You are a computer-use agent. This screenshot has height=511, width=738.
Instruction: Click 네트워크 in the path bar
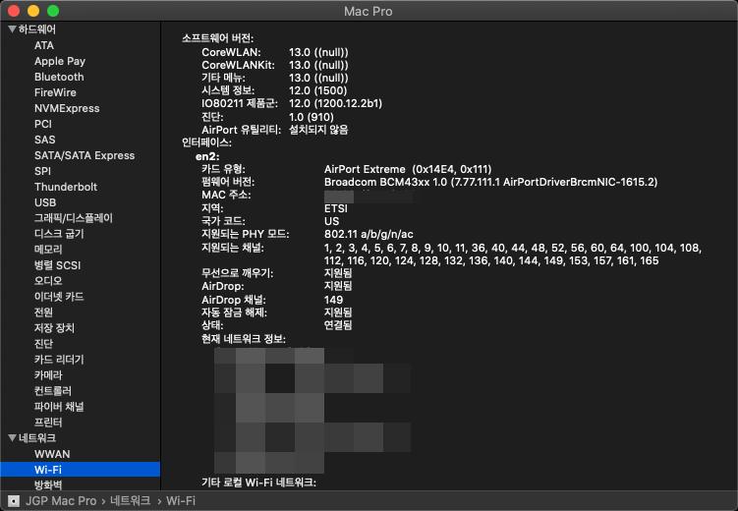click(131, 501)
